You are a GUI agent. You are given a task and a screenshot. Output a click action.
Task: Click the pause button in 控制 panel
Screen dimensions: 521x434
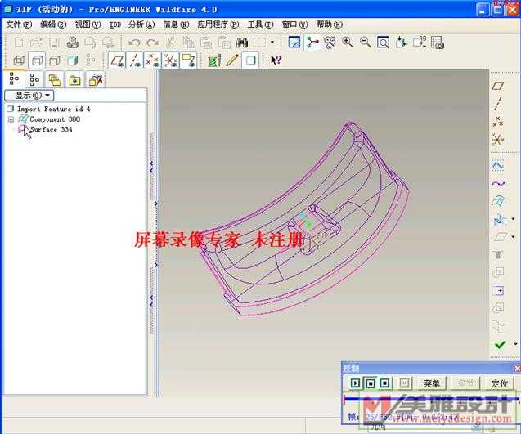[x=371, y=383]
